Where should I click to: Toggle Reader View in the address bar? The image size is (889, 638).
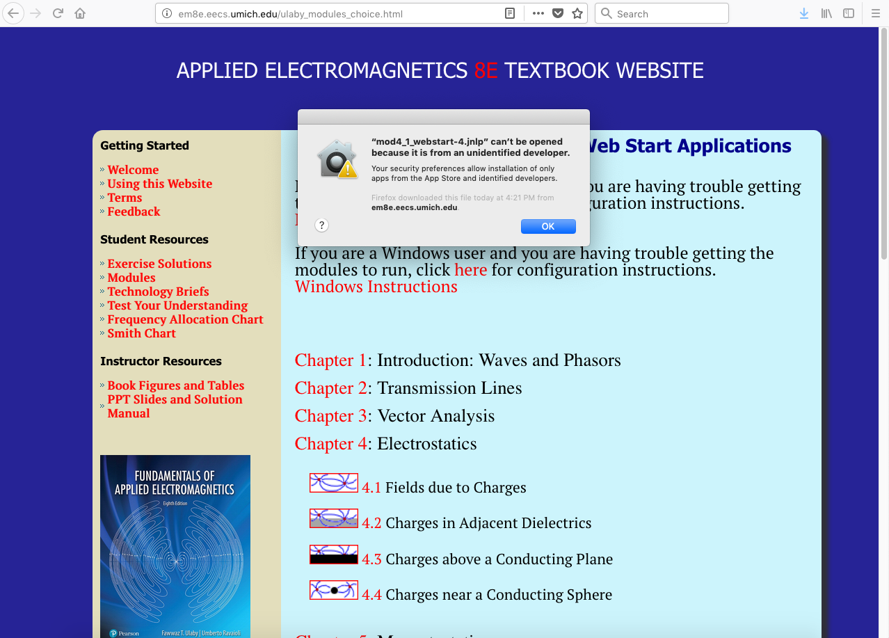(510, 13)
